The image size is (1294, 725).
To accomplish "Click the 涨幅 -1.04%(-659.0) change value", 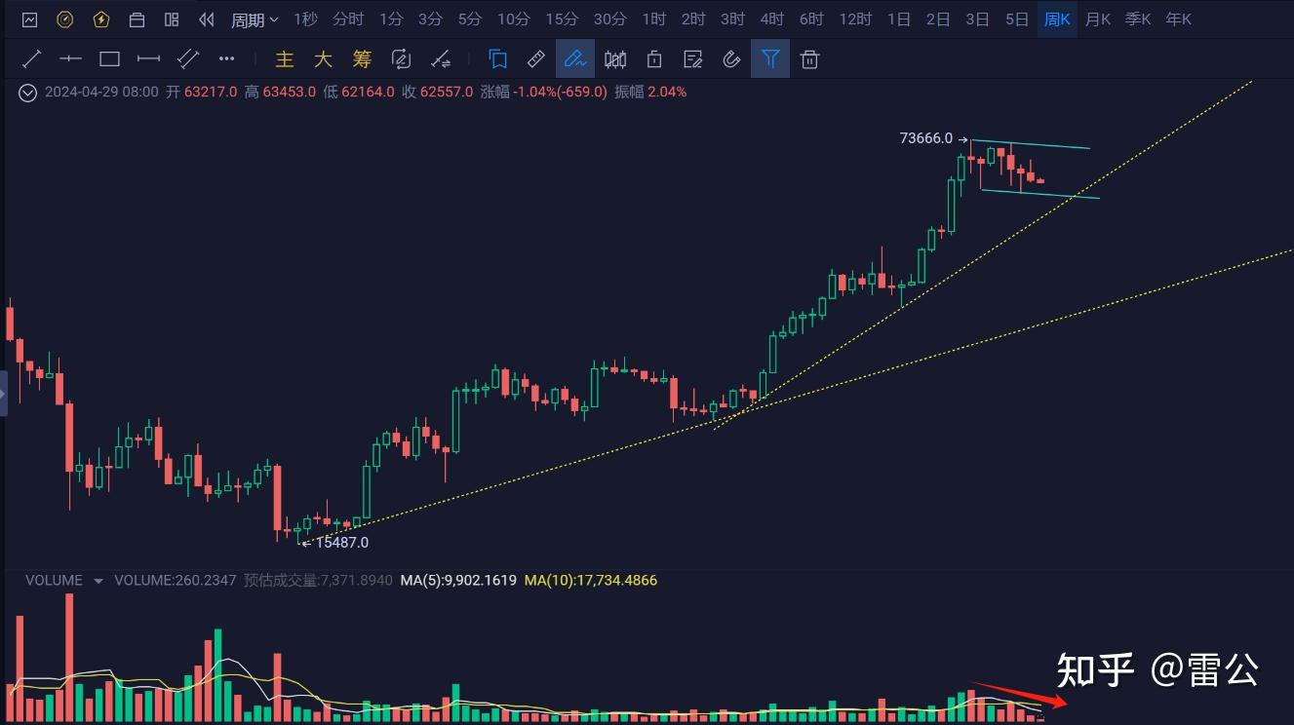I will [544, 93].
